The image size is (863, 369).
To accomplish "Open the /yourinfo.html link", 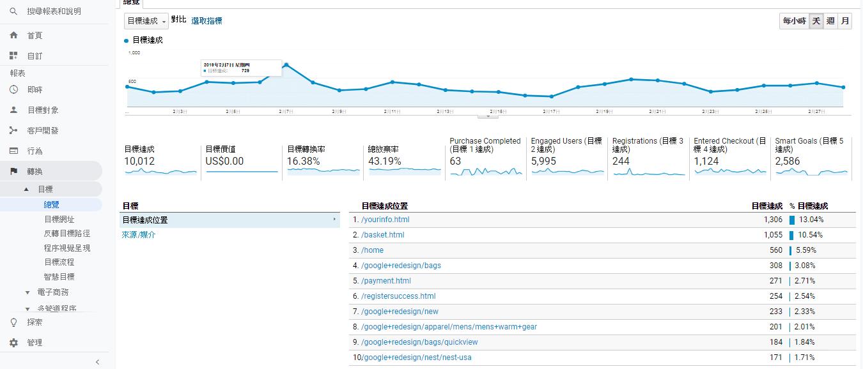I will 385,220.
